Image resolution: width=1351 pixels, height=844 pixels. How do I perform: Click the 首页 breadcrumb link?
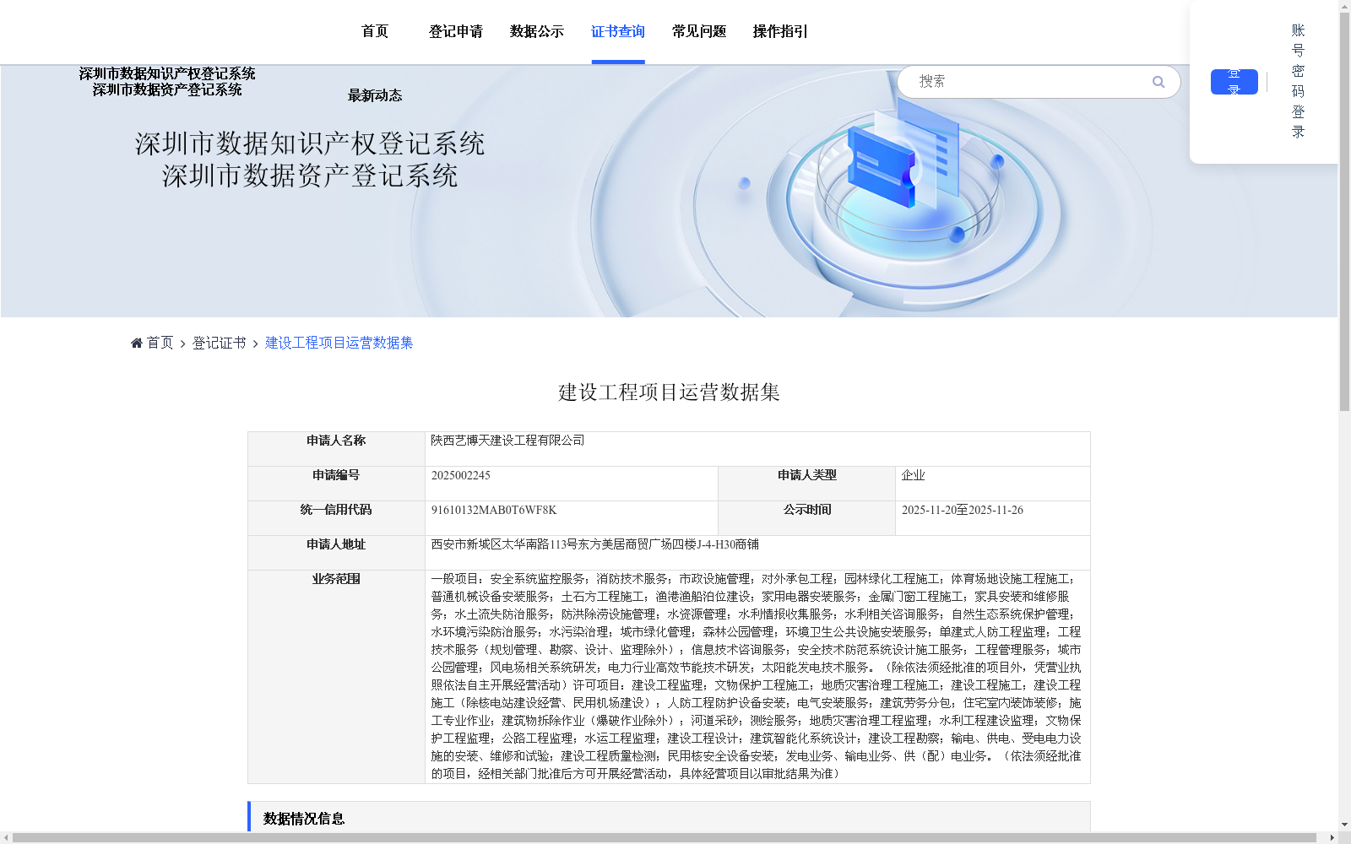pyautogui.click(x=160, y=343)
